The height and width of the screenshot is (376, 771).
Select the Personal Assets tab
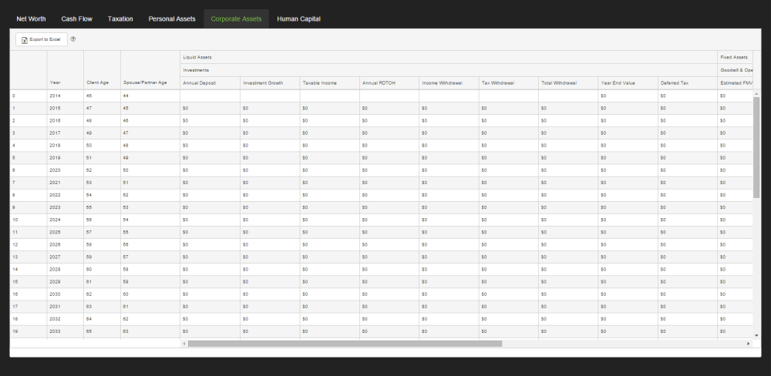coord(172,18)
